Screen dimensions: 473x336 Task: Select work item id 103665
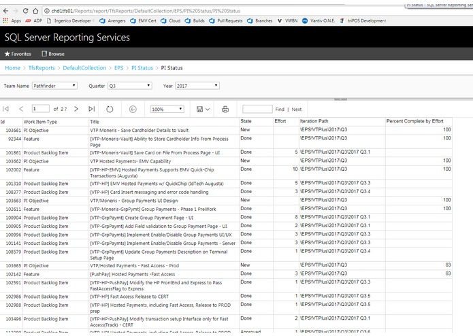pyautogui.click(x=14, y=266)
